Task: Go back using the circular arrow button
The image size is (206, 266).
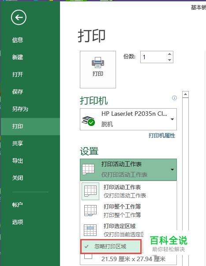Action: tap(19, 17)
